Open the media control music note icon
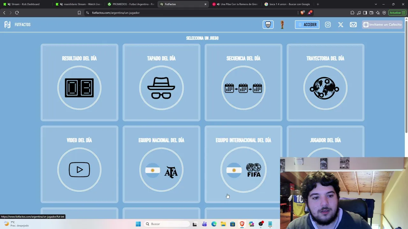 click(359, 13)
